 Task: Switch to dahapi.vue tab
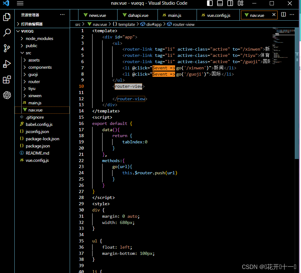(x=138, y=15)
